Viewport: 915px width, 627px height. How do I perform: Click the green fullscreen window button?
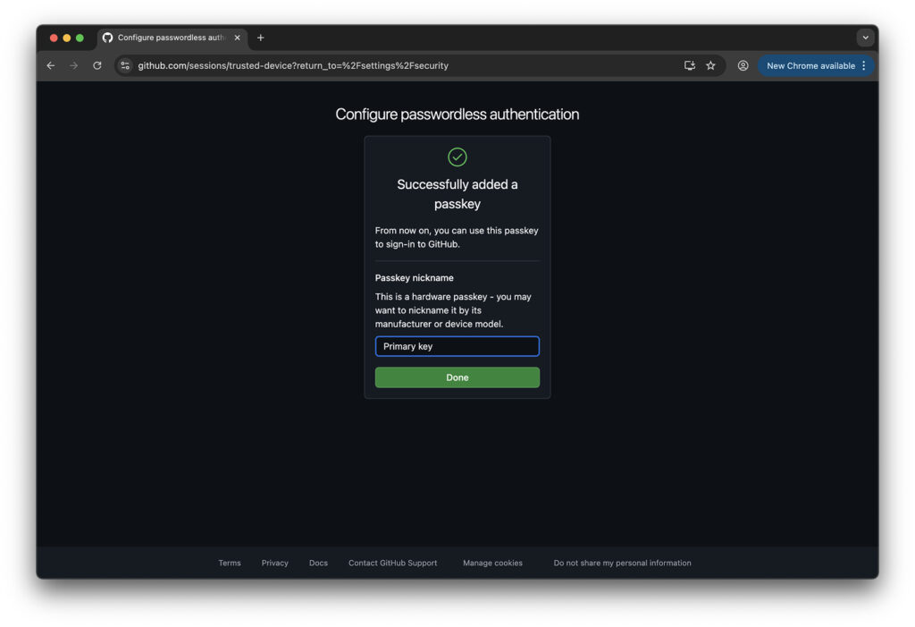[80, 38]
